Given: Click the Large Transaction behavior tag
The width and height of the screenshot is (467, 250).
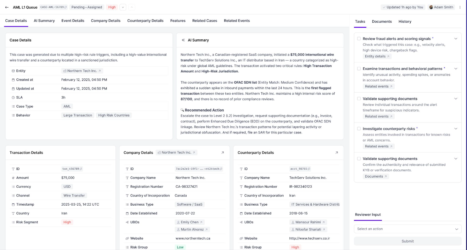Looking at the screenshot, I should (78, 115).
